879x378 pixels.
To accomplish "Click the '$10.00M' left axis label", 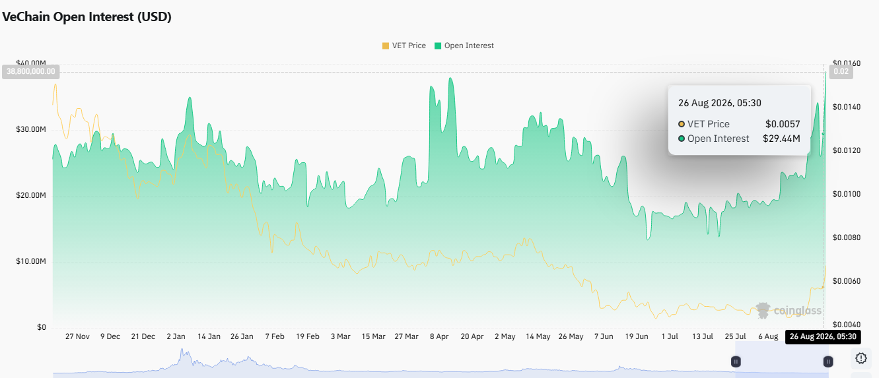I will pyautogui.click(x=31, y=261).
